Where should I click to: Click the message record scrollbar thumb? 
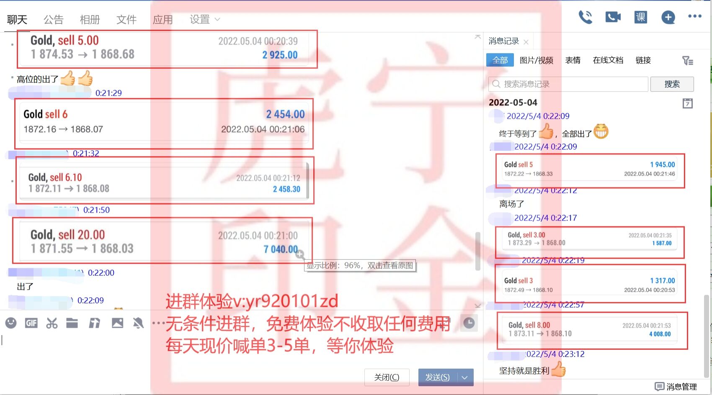pos(707,336)
